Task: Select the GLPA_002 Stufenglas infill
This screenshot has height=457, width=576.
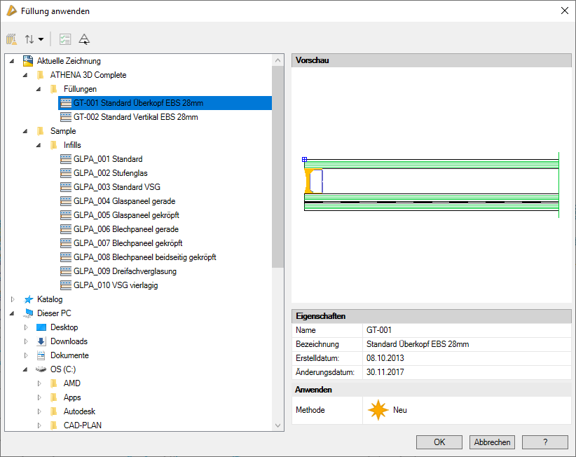Action: point(110,173)
